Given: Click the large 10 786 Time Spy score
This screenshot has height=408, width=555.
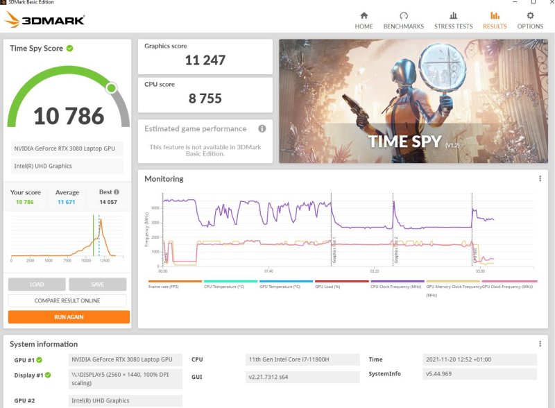Looking at the screenshot, I should pyautogui.click(x=69, y=116).
